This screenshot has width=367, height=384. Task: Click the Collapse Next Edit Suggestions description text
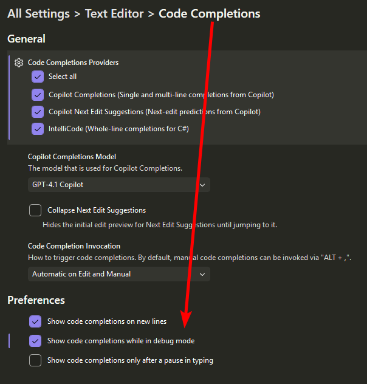159,225
